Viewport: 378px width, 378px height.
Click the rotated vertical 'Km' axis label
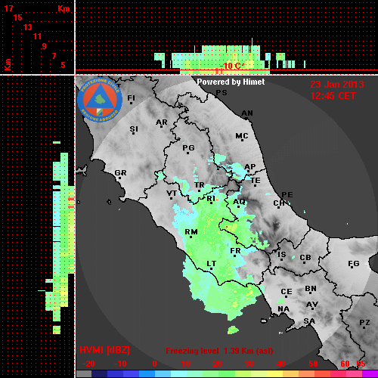click(x=8, y=64)
